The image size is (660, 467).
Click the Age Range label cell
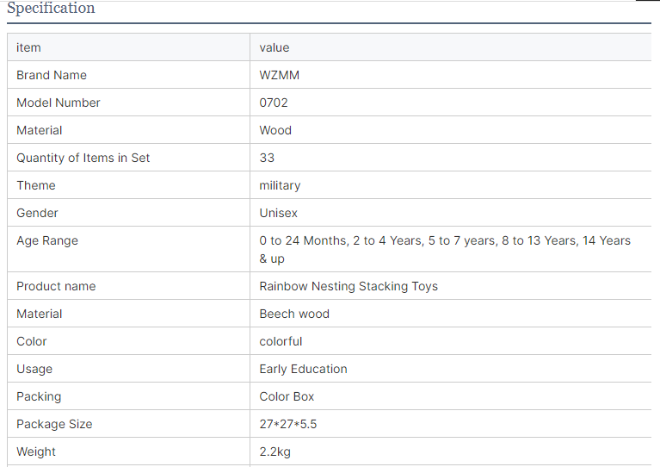pos(128,249)
